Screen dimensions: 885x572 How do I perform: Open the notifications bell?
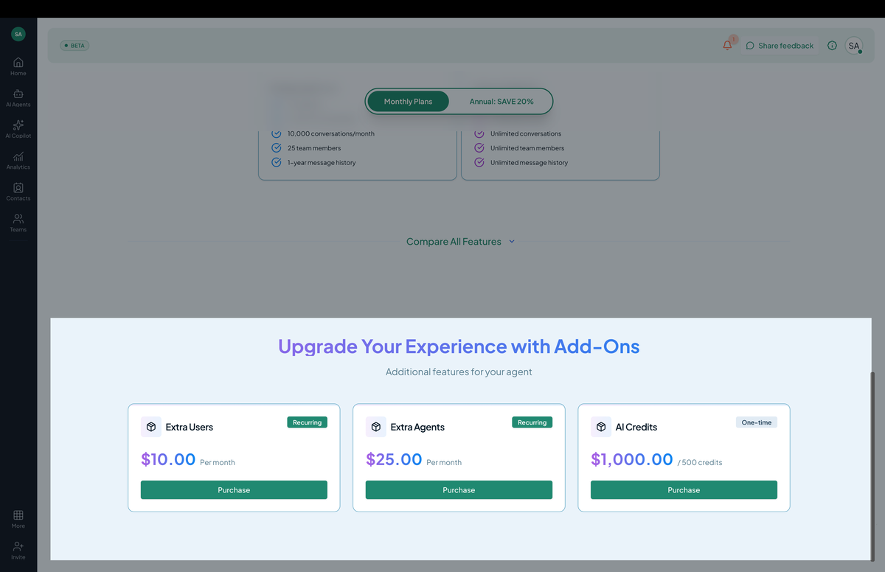click(728, 45)
